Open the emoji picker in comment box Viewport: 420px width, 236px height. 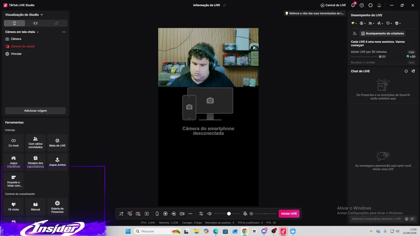tap(407, 219)
